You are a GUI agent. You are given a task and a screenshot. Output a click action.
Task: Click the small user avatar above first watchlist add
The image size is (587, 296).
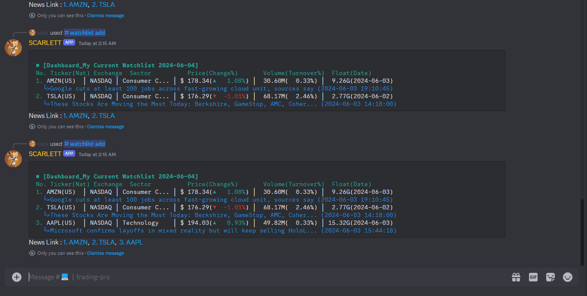[32, 33]
